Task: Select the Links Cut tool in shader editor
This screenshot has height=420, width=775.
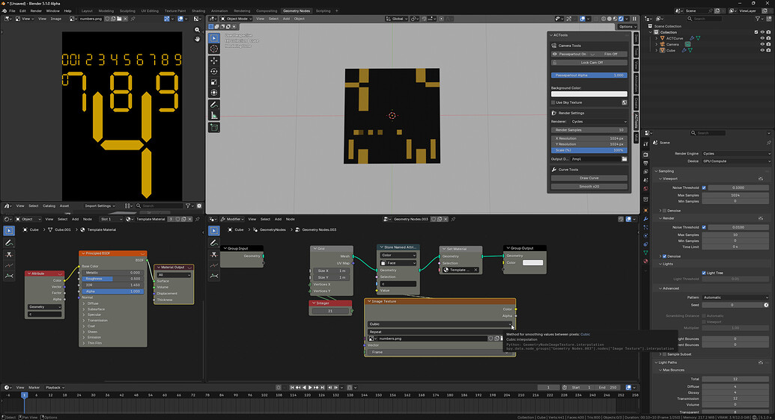Action: [x=9, y=254]
